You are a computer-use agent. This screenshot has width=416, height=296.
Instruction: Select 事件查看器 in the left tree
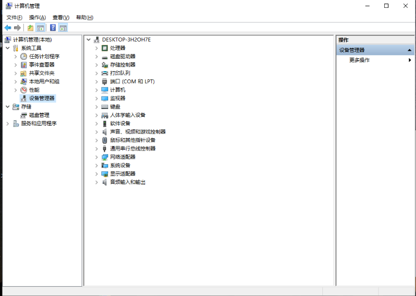point(42,65)
